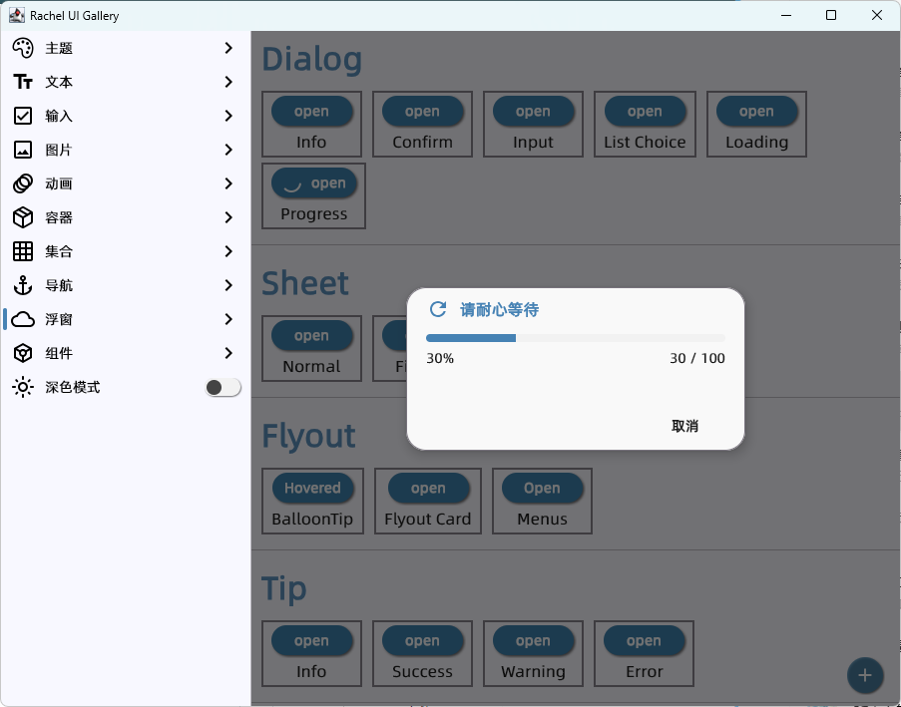Expand the 文本 menu chevron
901x707 pixels.
tap(228, 82)
